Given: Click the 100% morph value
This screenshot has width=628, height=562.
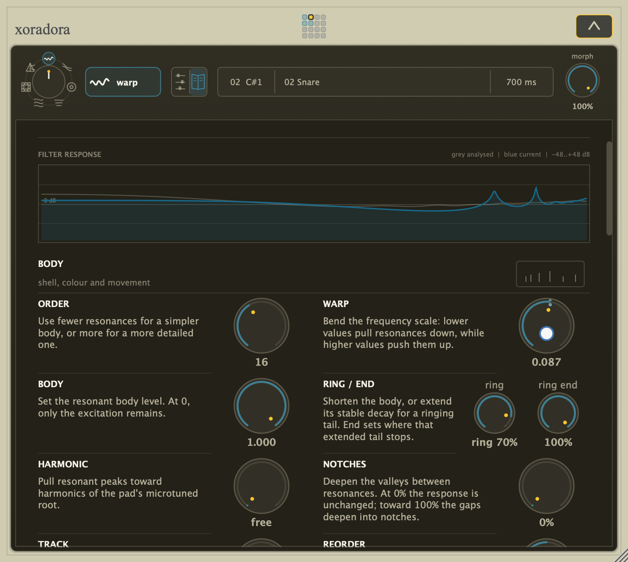Looking at the screenshot, I should click(583, 106).
